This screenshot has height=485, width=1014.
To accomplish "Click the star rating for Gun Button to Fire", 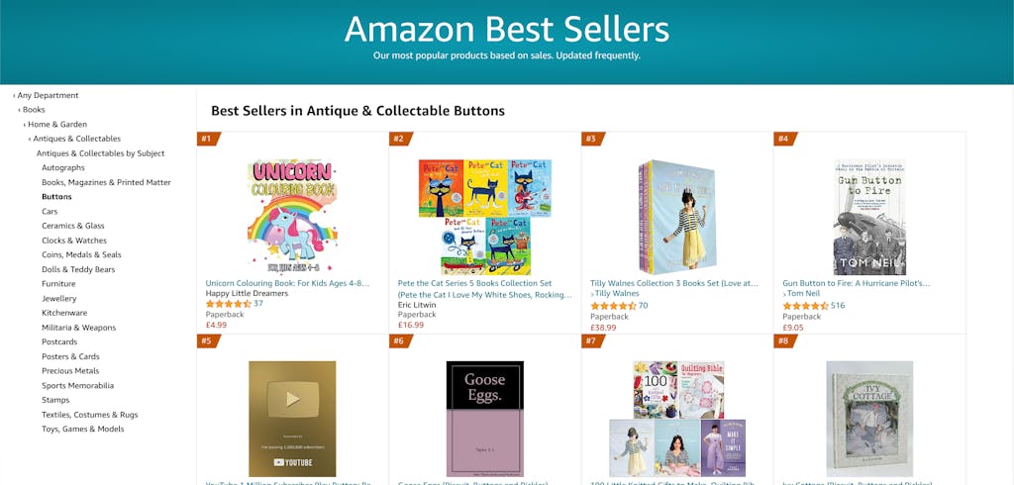I will coord(805,306).
